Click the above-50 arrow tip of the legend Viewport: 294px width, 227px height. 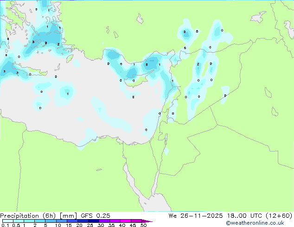147,221
